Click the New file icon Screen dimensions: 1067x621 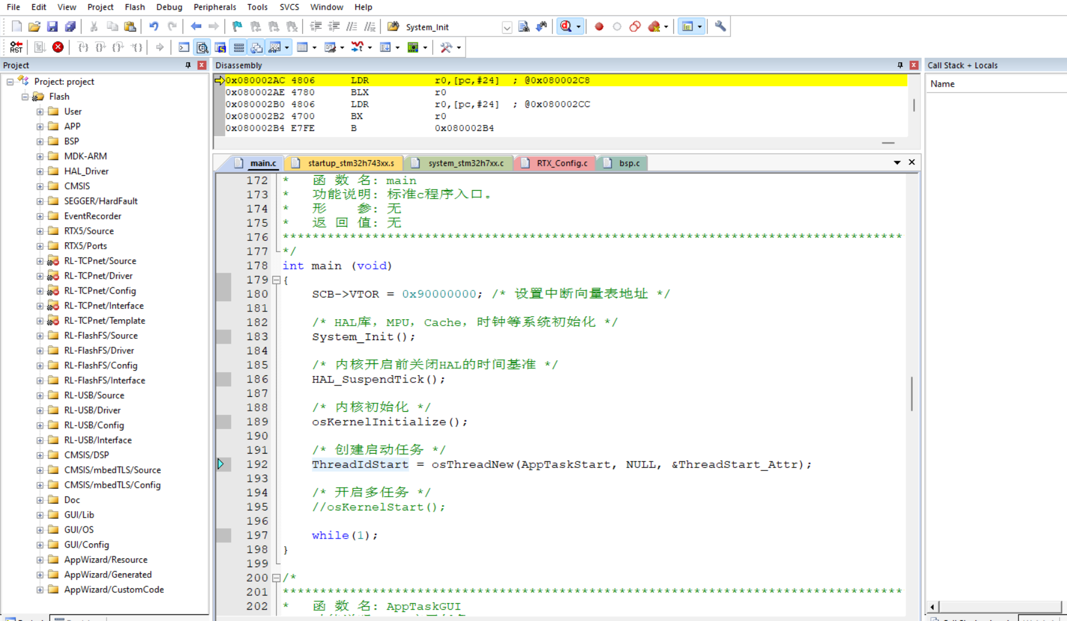click(17, 27)
